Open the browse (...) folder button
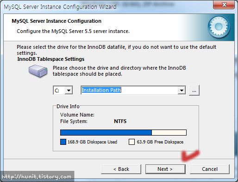This screenshot has height=182, width=238. coord(194,91)
